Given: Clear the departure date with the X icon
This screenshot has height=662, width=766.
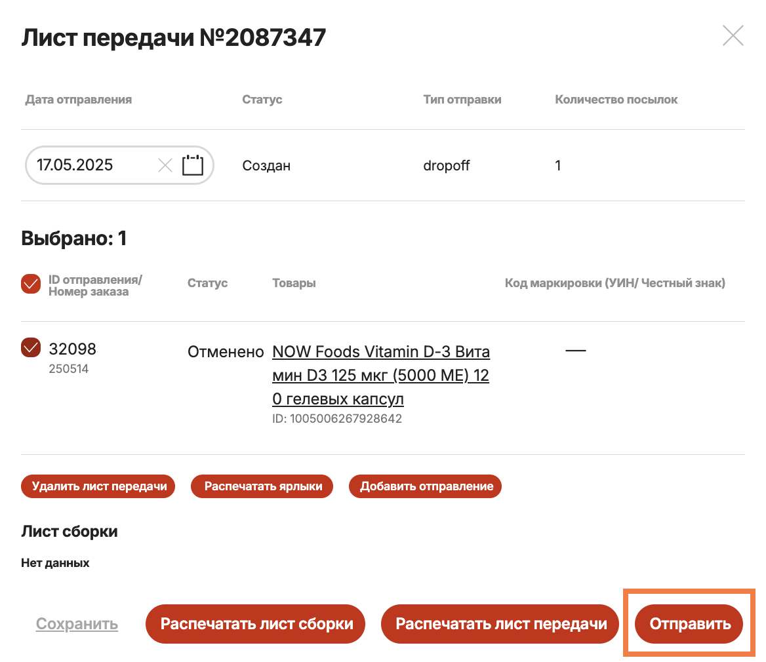Looking at the screenshot, I should 165,165.
